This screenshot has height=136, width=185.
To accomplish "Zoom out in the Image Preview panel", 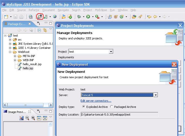I will 27,118.
